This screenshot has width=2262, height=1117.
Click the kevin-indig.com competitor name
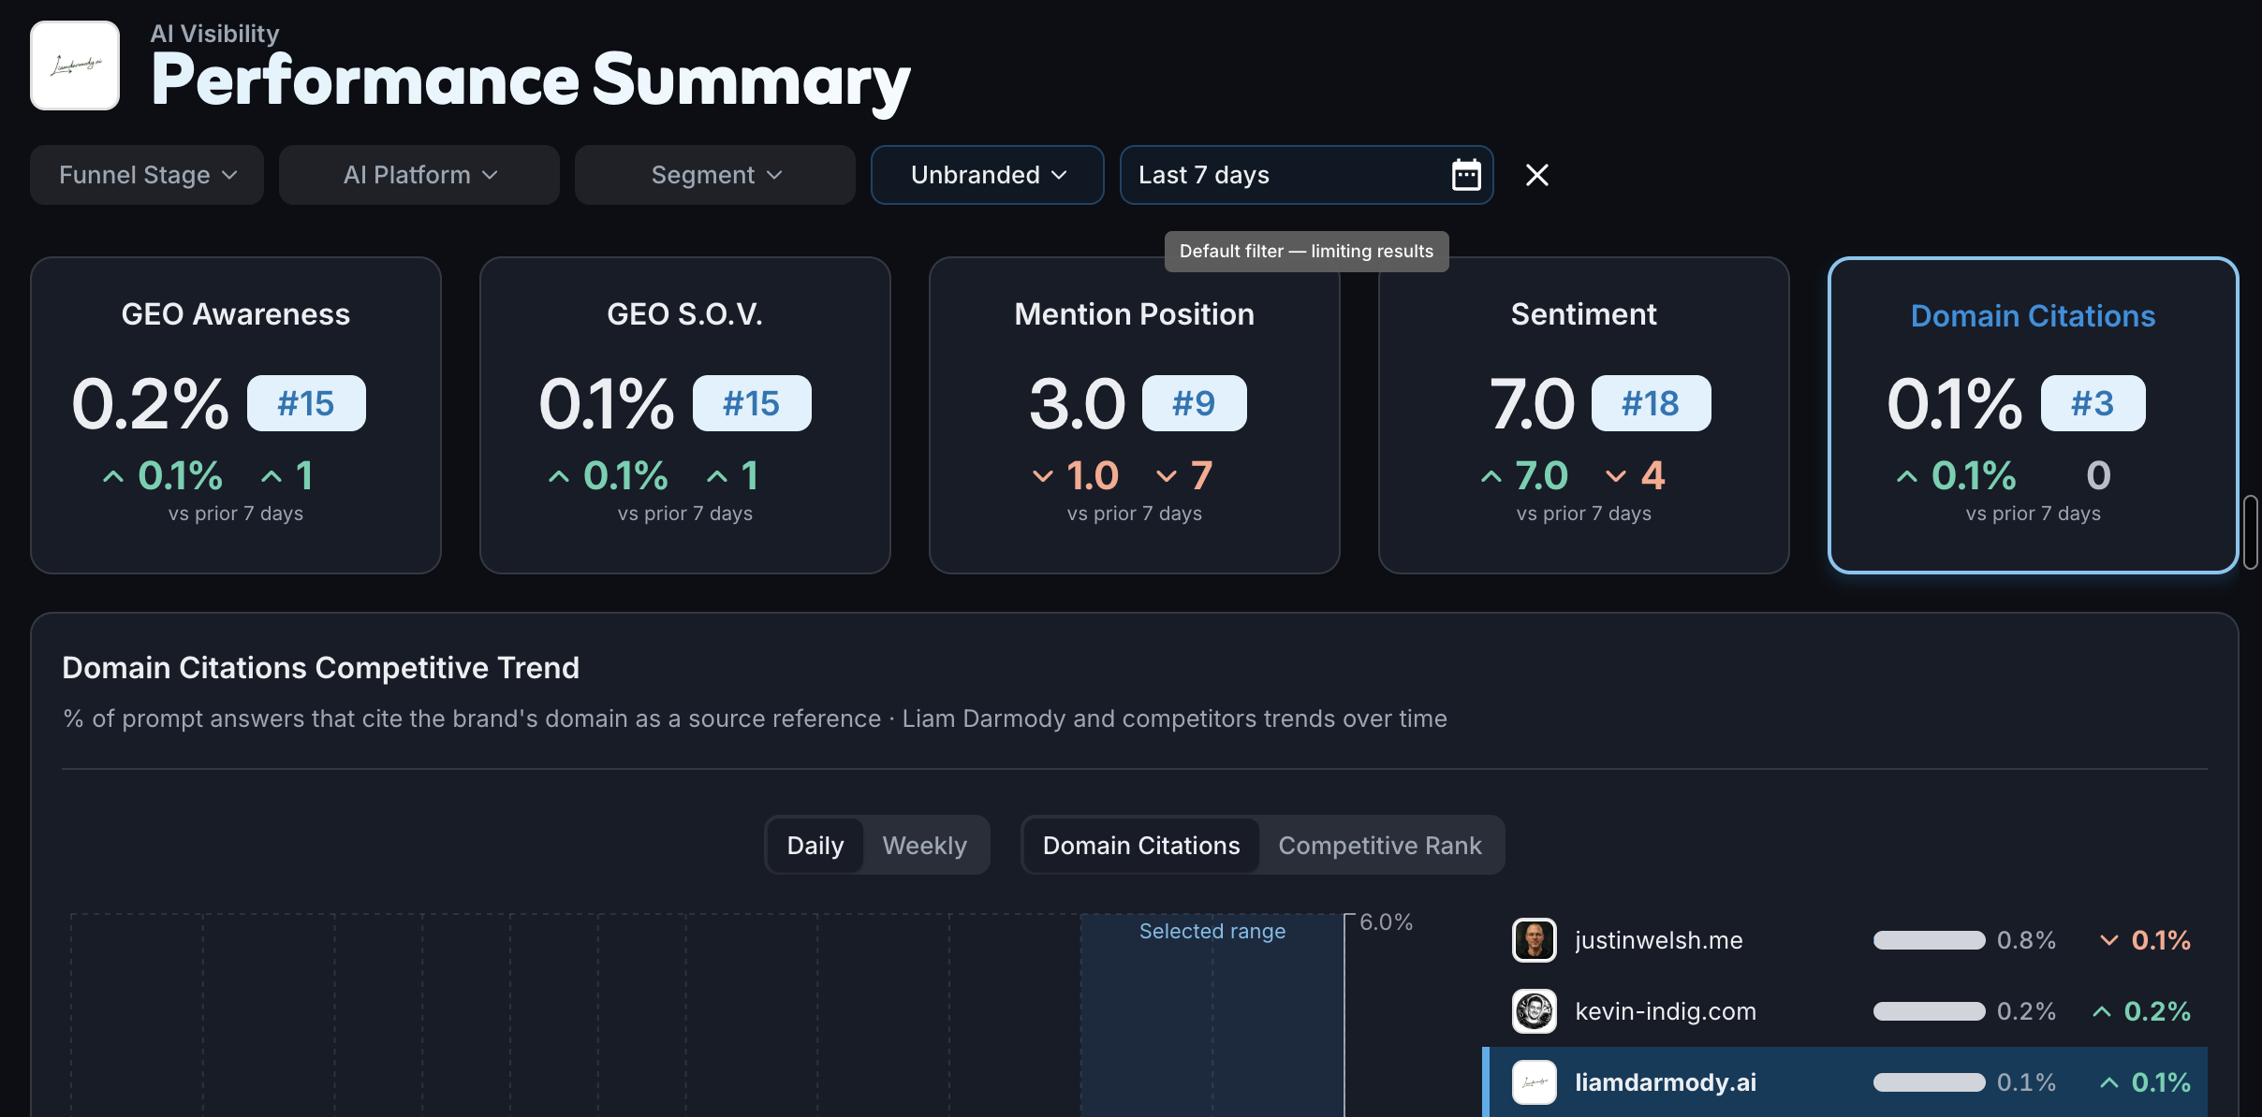coord(1666,1011)
